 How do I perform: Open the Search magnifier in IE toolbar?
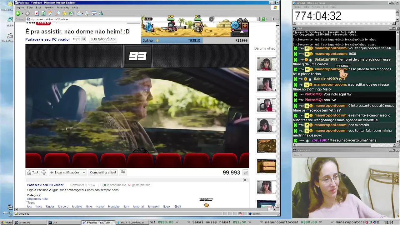pos(58,13)
